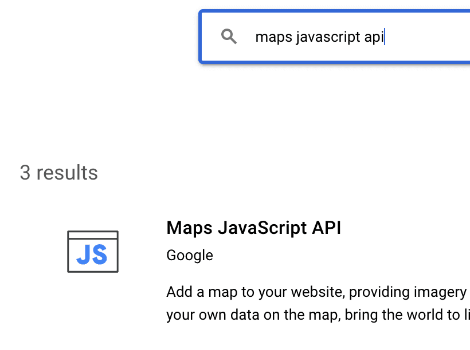
Task: Click the title bar of the JS logo graphic
Action: [x=92, y=234]
